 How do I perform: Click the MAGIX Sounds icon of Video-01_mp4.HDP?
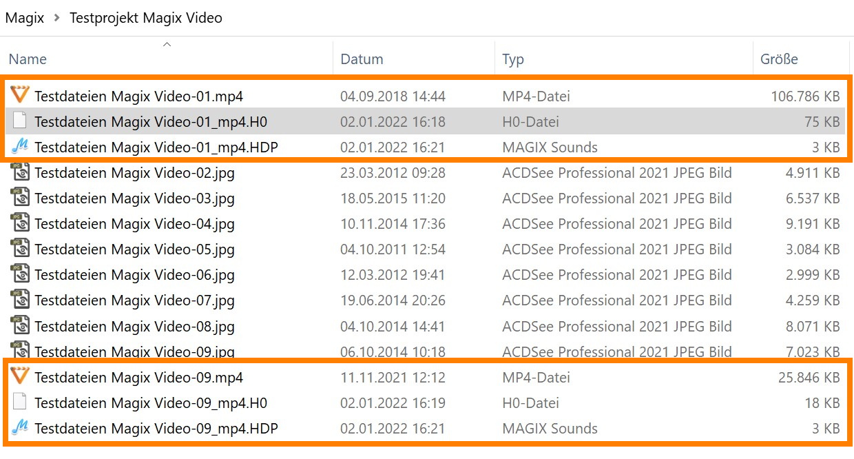point(20,147)
